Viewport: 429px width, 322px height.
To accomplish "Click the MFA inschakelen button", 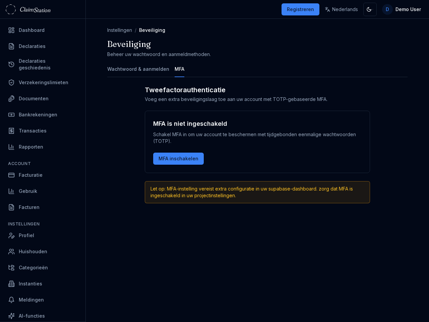I will click(x=178, y=159).
